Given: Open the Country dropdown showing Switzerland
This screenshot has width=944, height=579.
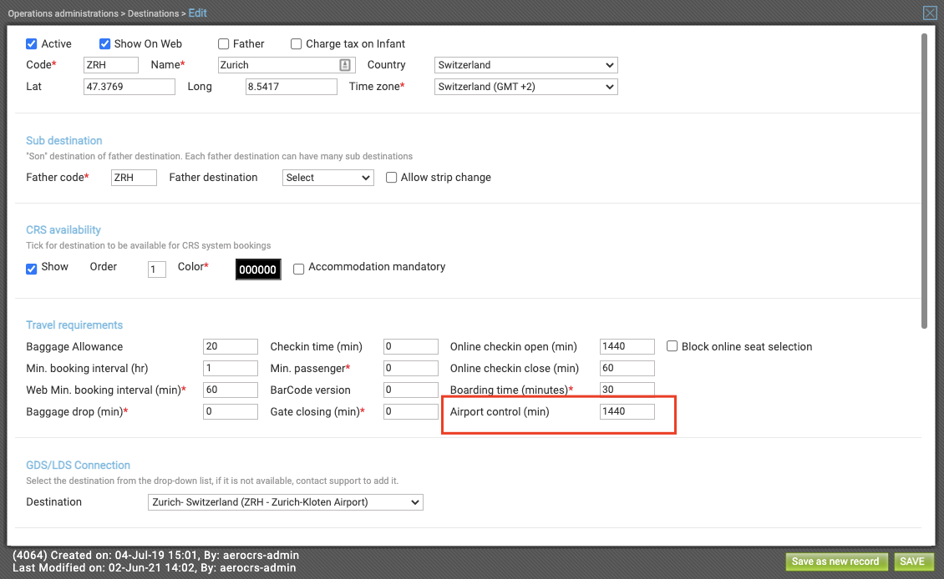Looking at the screenshot, I should (x=525, y=65).
